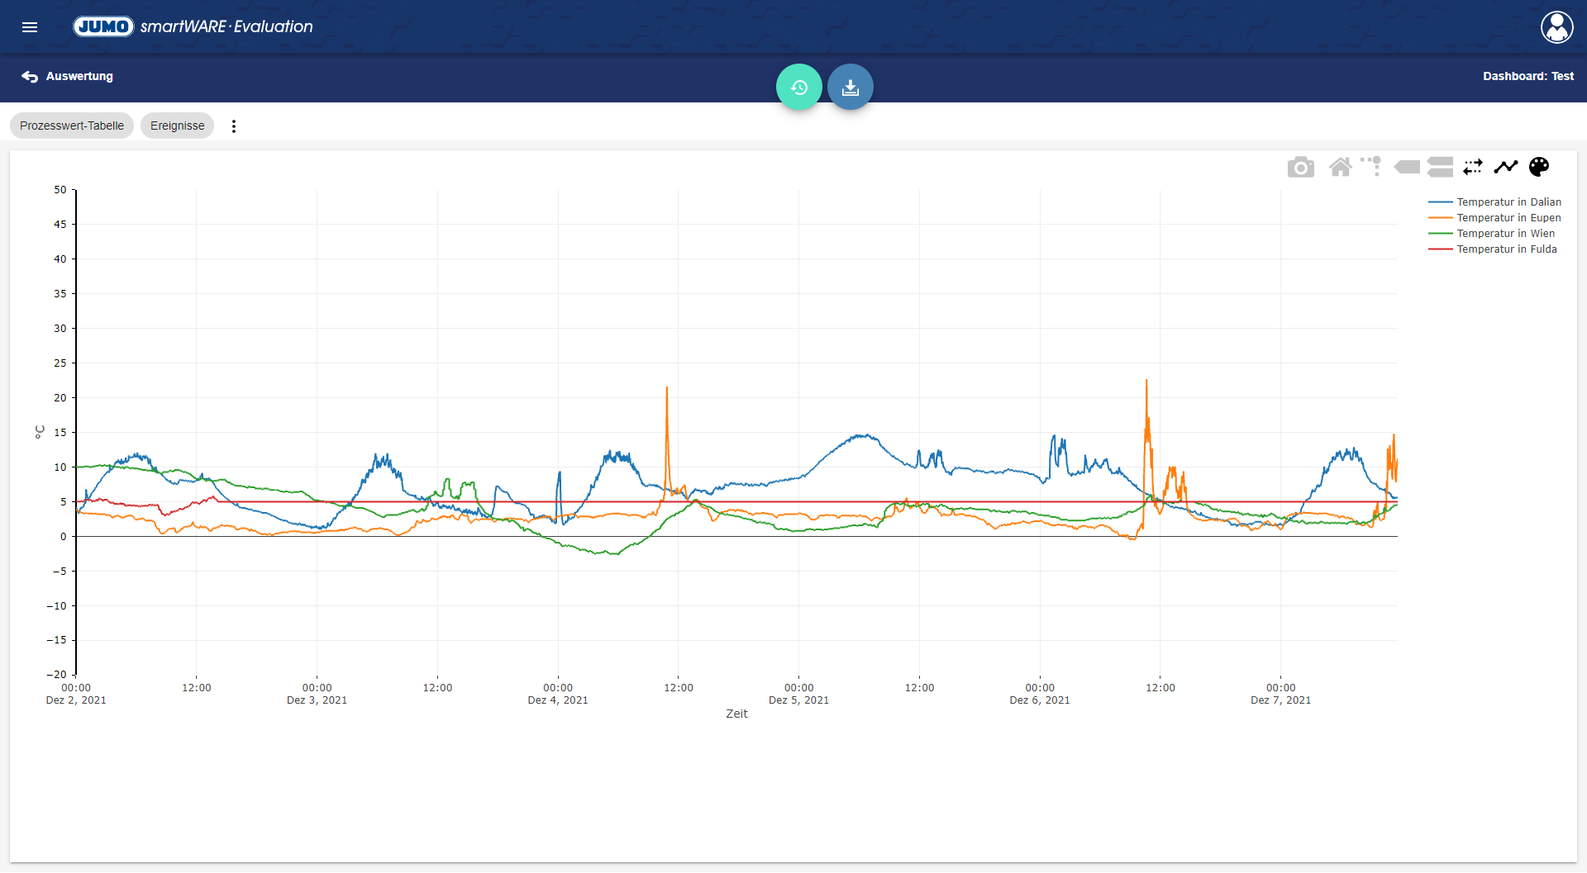Click the line chart style icon
Image resolution: width=1587 pixels, height=873 pixels.
(x=1505, y=168)
